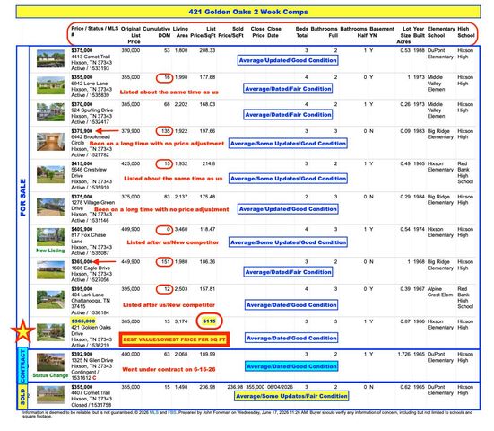Viewport: 494px width, 431px height.
Task: Select the CONTRACT section side label
Action: pos(22,365)
